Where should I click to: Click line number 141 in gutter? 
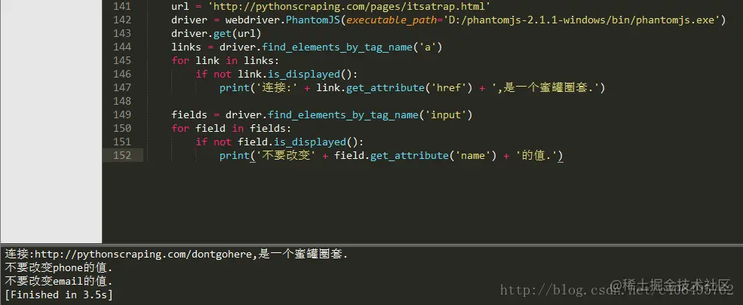point(122,7)
